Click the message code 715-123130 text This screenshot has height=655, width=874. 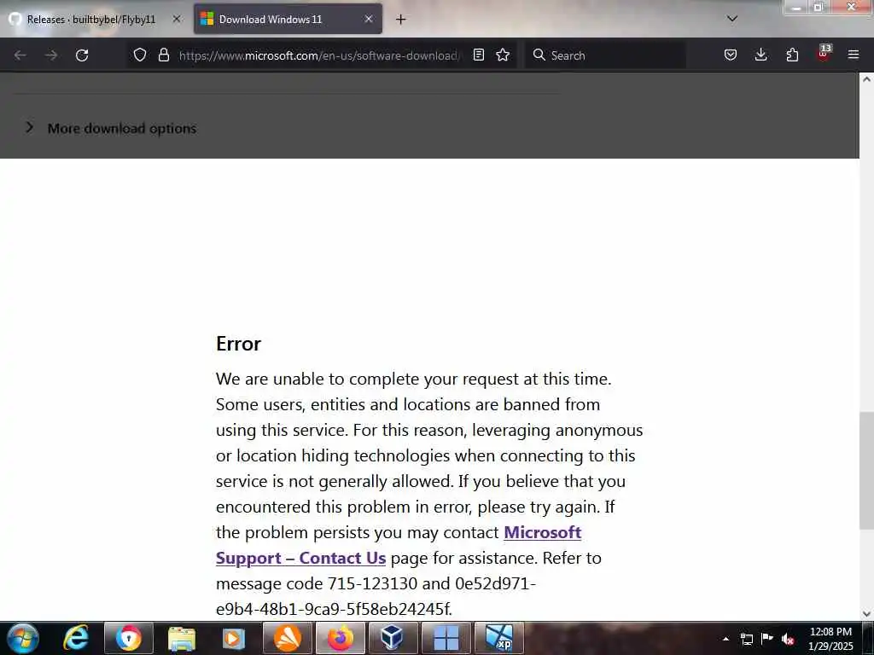coord(372,583)
